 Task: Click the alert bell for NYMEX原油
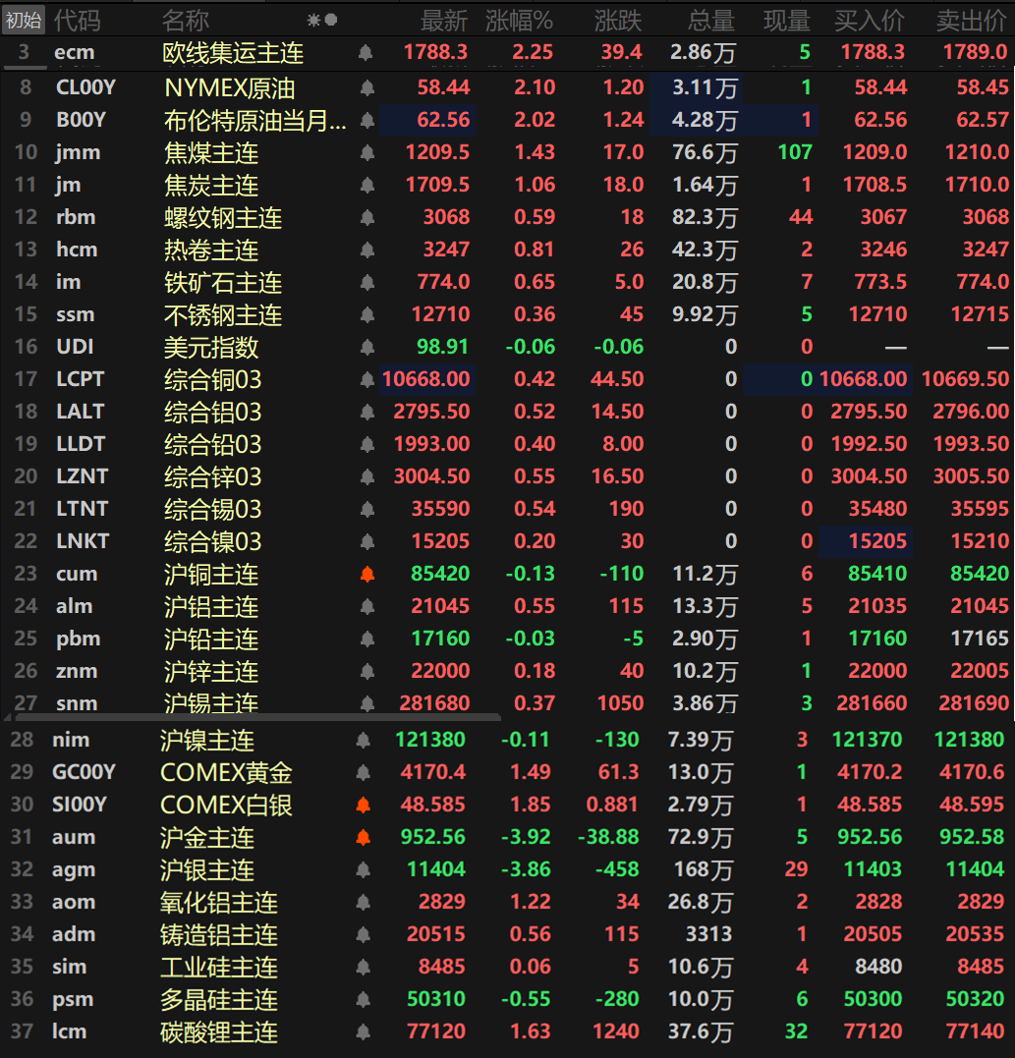click(x=367, y=88)
